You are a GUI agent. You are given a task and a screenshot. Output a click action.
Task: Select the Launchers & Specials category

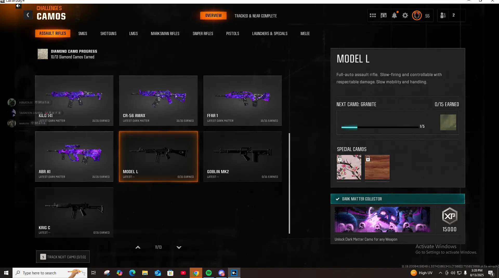[270, 33]
